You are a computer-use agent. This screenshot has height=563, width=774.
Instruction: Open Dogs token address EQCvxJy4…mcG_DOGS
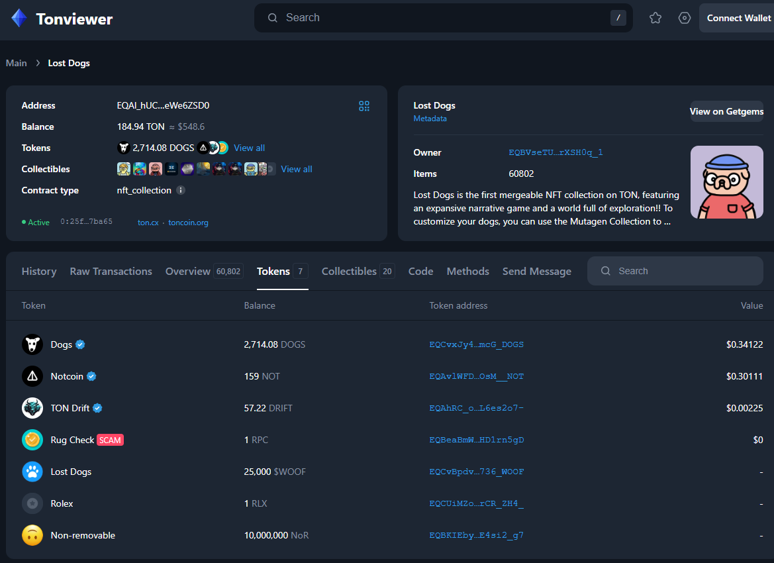point(476,344)
